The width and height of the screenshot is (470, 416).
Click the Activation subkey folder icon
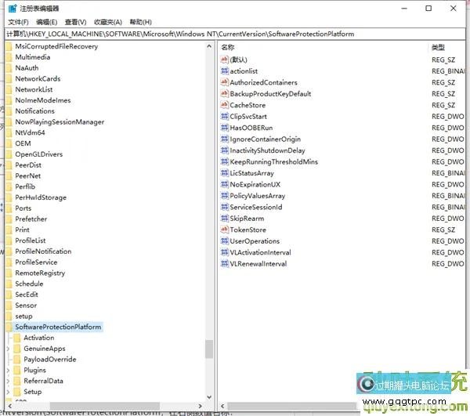(x=17, y=338)
